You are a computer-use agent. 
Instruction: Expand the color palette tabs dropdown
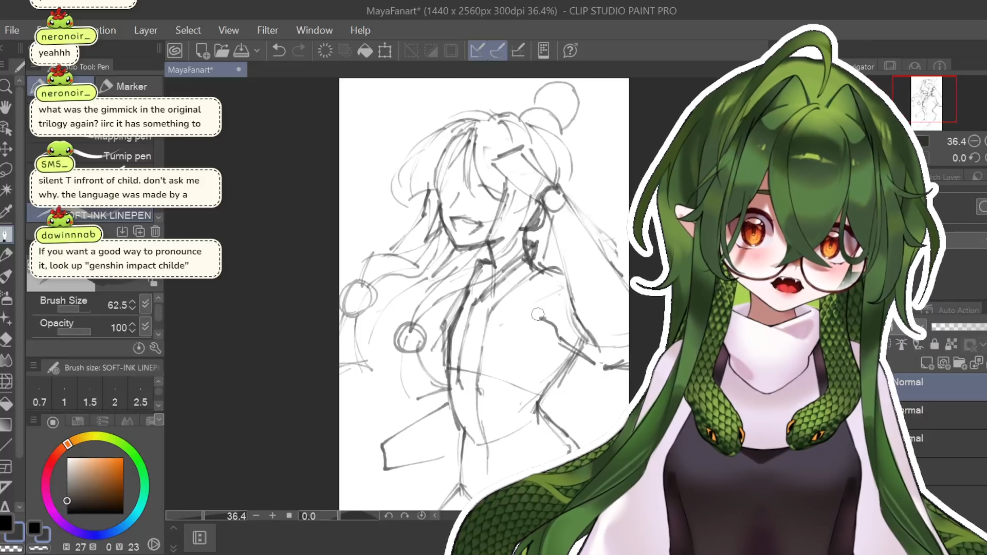click(159, 420)
